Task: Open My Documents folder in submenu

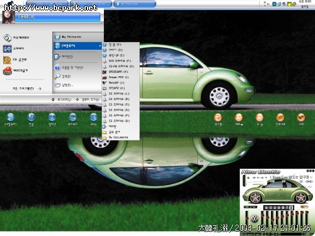Action: [x=120, y=137]
